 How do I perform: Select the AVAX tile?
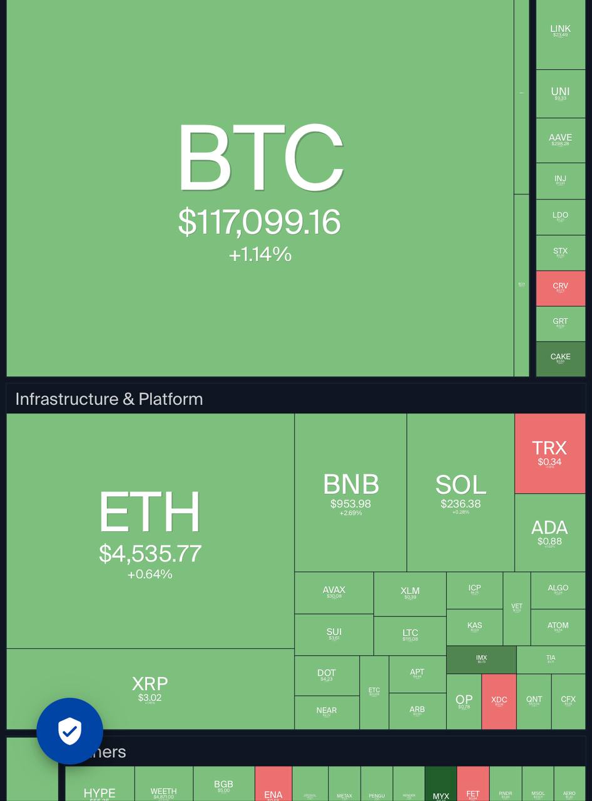[334, 593]
